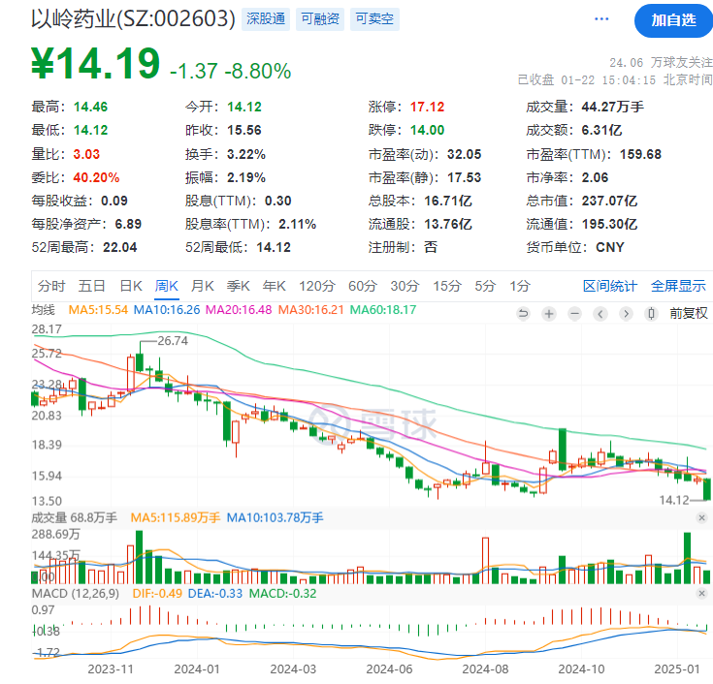Viewport: 713px width, 684px height.
Task: Shift chart right with the right arrow icon
Action: (x=626, y=313)
